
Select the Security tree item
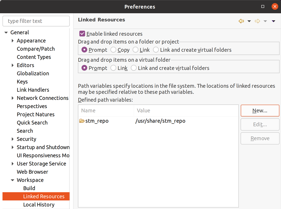[x=26, y=139]
